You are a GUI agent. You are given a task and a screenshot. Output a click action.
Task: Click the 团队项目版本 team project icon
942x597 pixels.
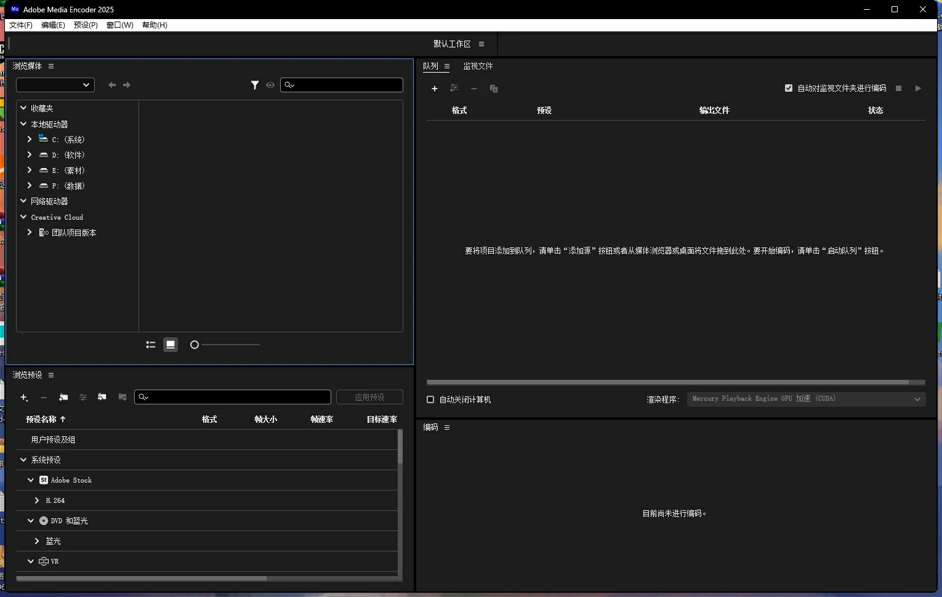(44, 233)
